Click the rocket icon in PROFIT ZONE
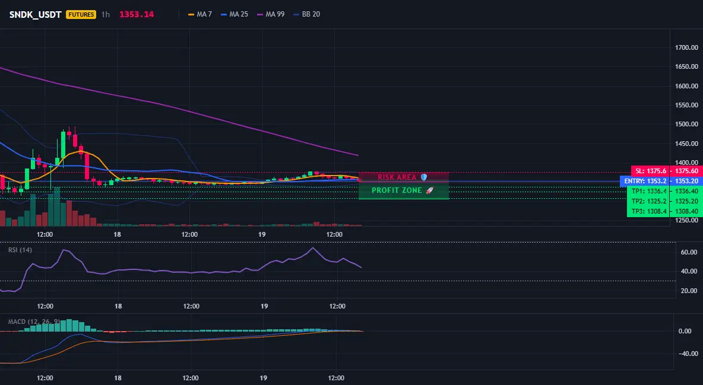 [429, 190]
